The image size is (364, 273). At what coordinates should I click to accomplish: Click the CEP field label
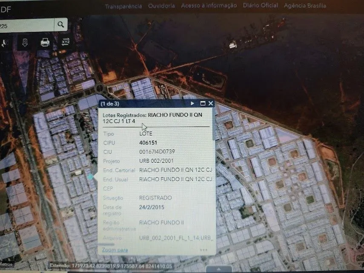[x=108, y=189]
